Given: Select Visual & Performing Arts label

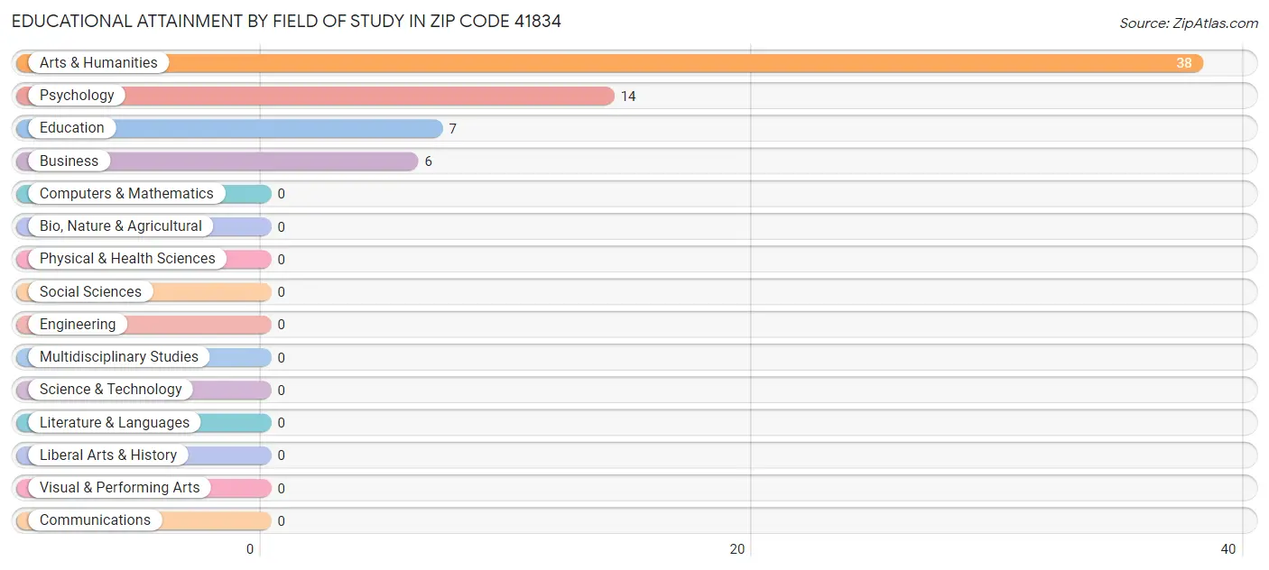Looking at the screenshot, I should point(120,488).
